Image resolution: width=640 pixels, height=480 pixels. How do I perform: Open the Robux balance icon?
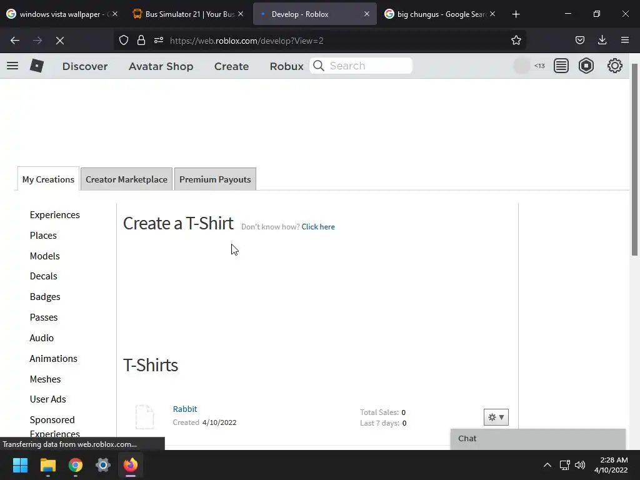click(x=586, y=66)
